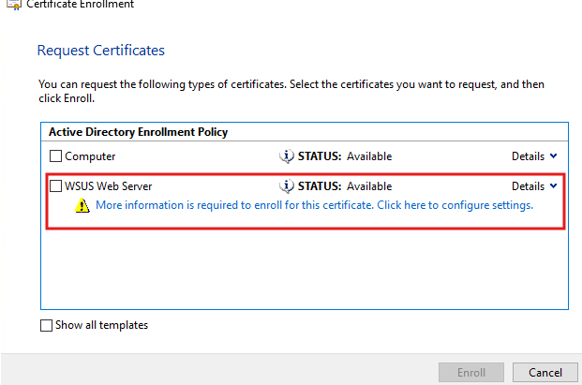Viewport: 582px width, 385px height.
Task: Select the Active Directory Enrollment Policy header
Action: pos(138,132)
